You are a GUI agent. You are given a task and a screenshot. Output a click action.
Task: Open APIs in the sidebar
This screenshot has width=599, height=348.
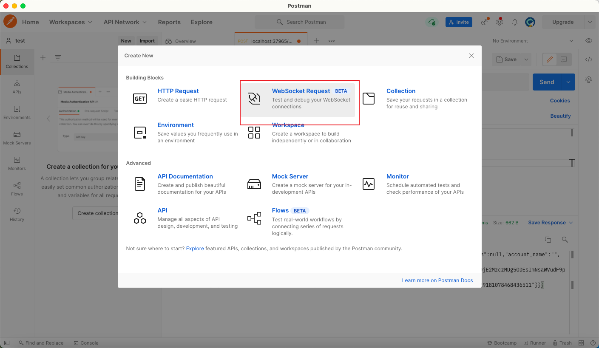17,87
